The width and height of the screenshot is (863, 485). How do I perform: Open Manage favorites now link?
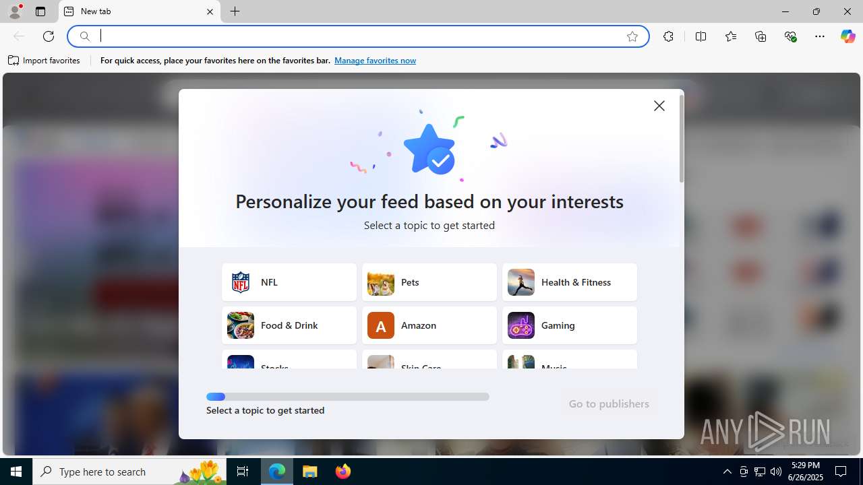click(375, 61)
